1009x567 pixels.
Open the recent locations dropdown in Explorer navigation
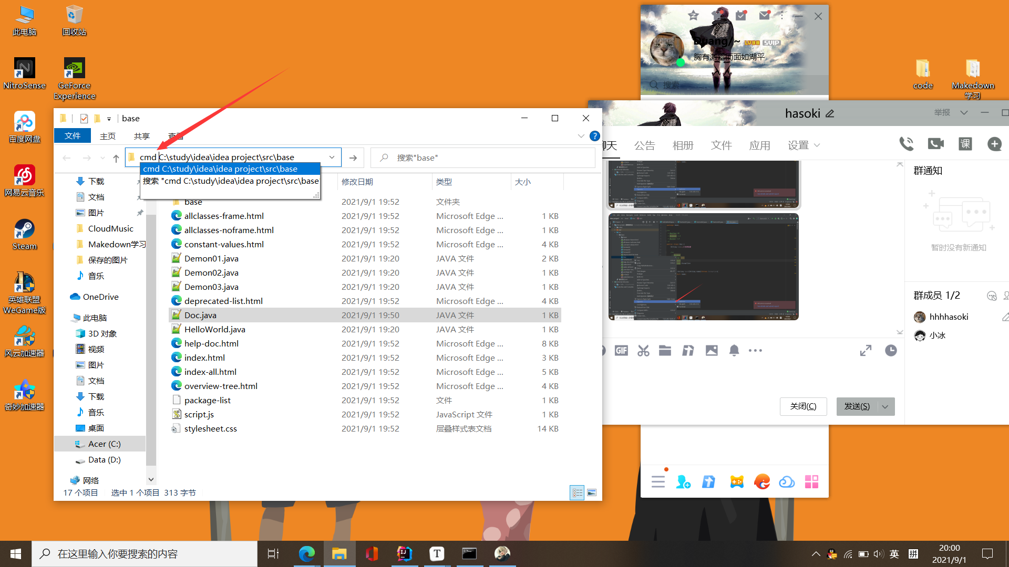coord(102,158)
